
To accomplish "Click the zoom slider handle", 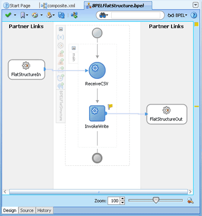I will (156, 200).
